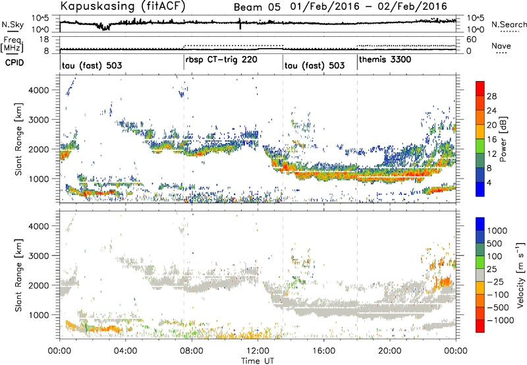Click the "20" tick on power colorbar
Viewport: 527px width, 365px height.
tap(491, 125)
